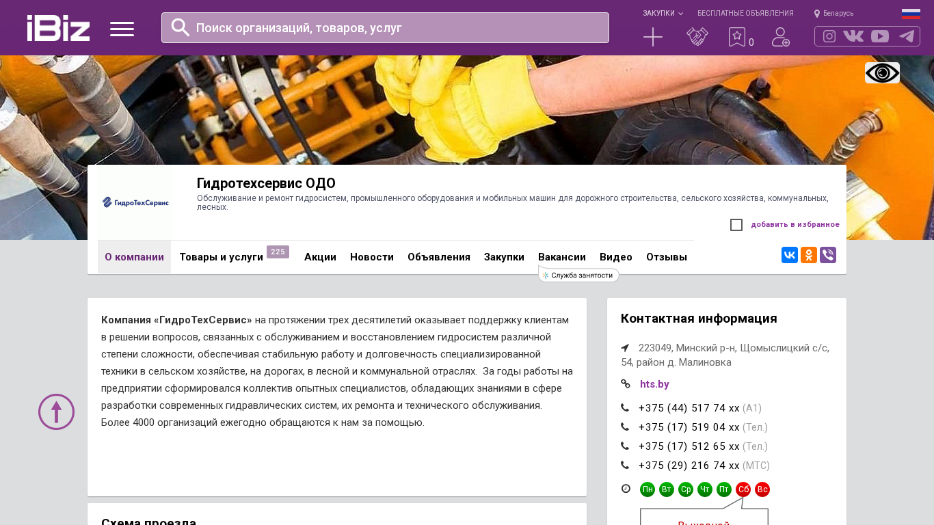Viewport: 934px width, 525px height.
Task: Click the search organizations input field
Action: point(385,27)
